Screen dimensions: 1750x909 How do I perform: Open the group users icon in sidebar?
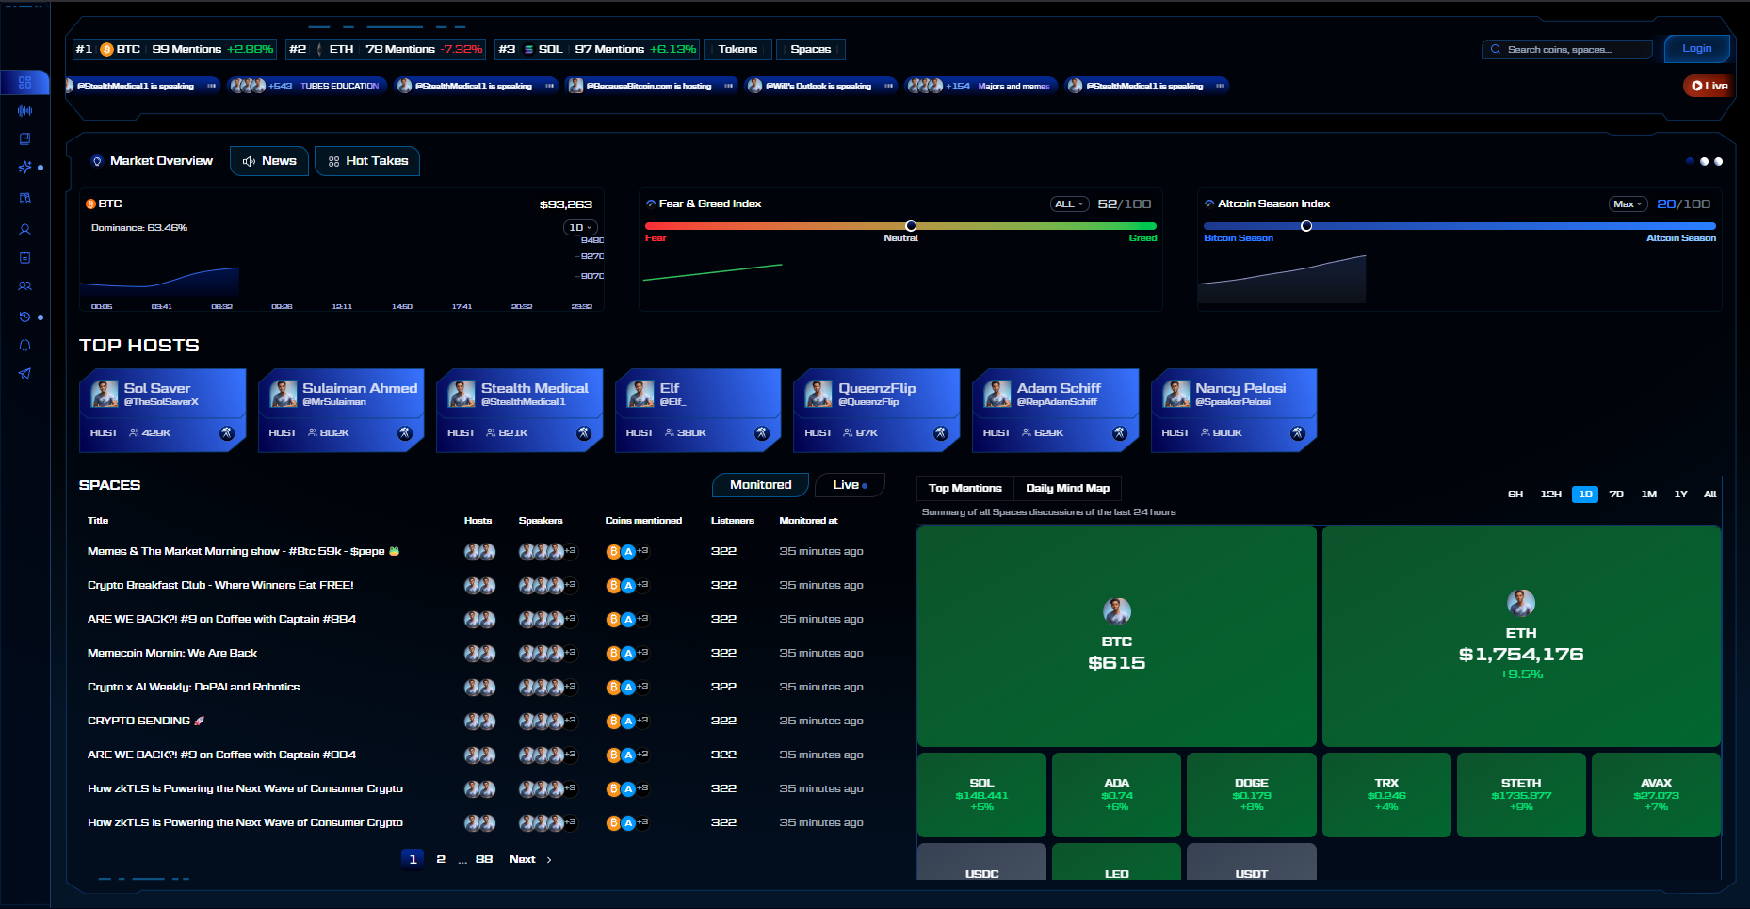[x=24, y=285]
